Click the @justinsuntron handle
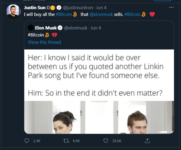Viewport: 181px width, 150px height. [x=77, y=8]
